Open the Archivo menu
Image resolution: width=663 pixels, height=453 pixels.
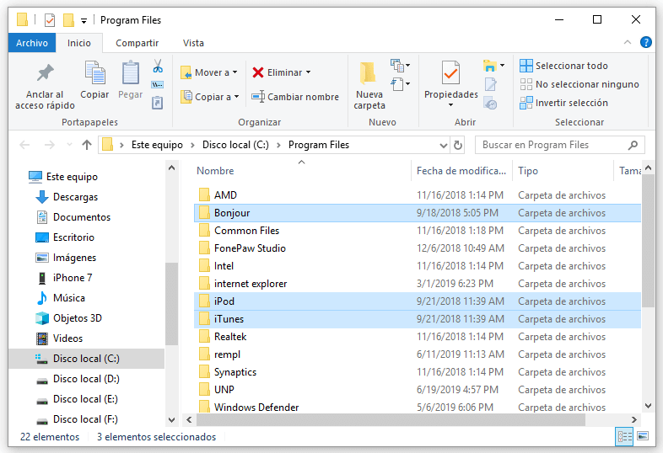(32, 43)
